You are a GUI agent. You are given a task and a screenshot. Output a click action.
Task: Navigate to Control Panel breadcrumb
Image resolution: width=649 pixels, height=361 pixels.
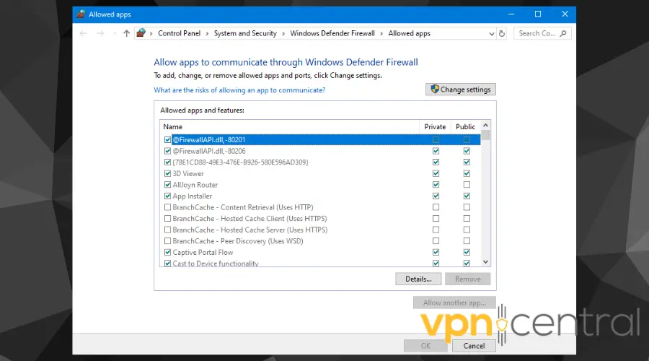(x=179, y=33)
